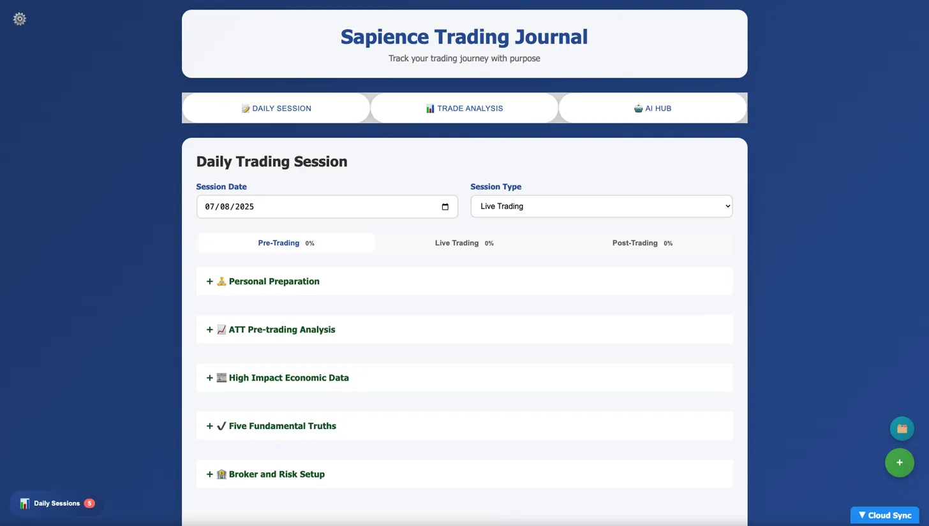
Task: Click the memo icon on Daily Session tab
Action: [245, 108]
